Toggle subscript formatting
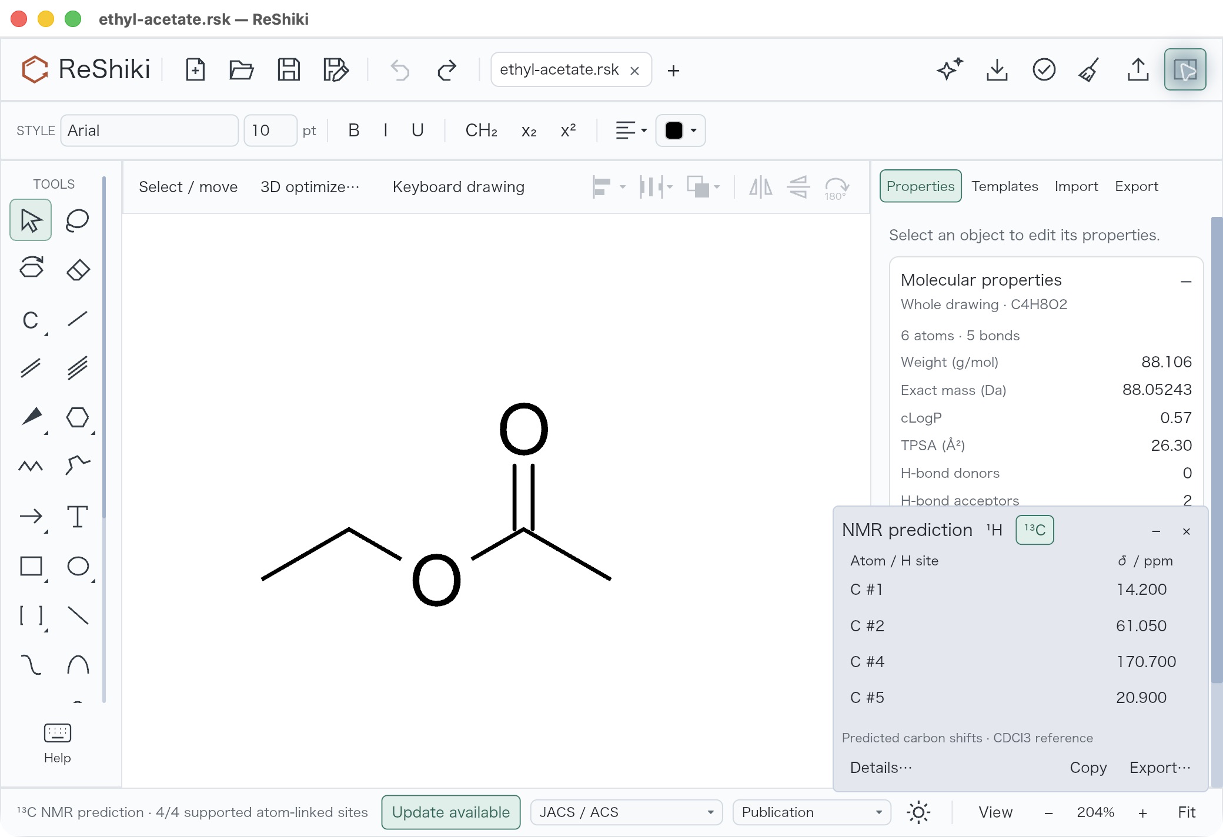This screenshot has width=1223, height=837. [x=529, y=130]
